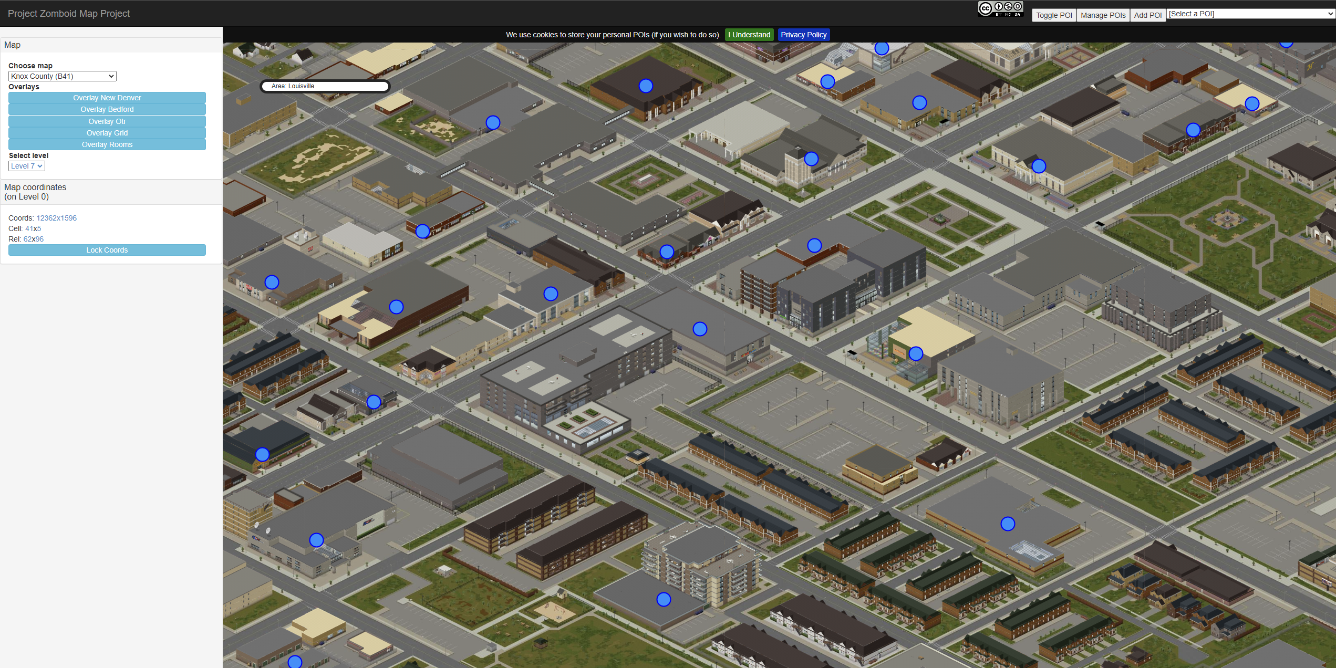Click POI marker on large roof with skylight

coord(1008,524)
